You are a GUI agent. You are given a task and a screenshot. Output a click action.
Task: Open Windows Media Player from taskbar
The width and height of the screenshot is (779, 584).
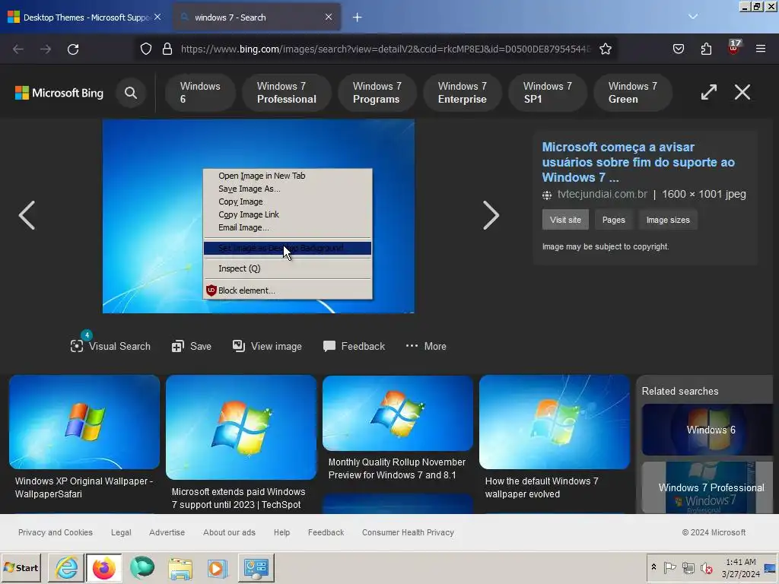click(x=217, y=567)
